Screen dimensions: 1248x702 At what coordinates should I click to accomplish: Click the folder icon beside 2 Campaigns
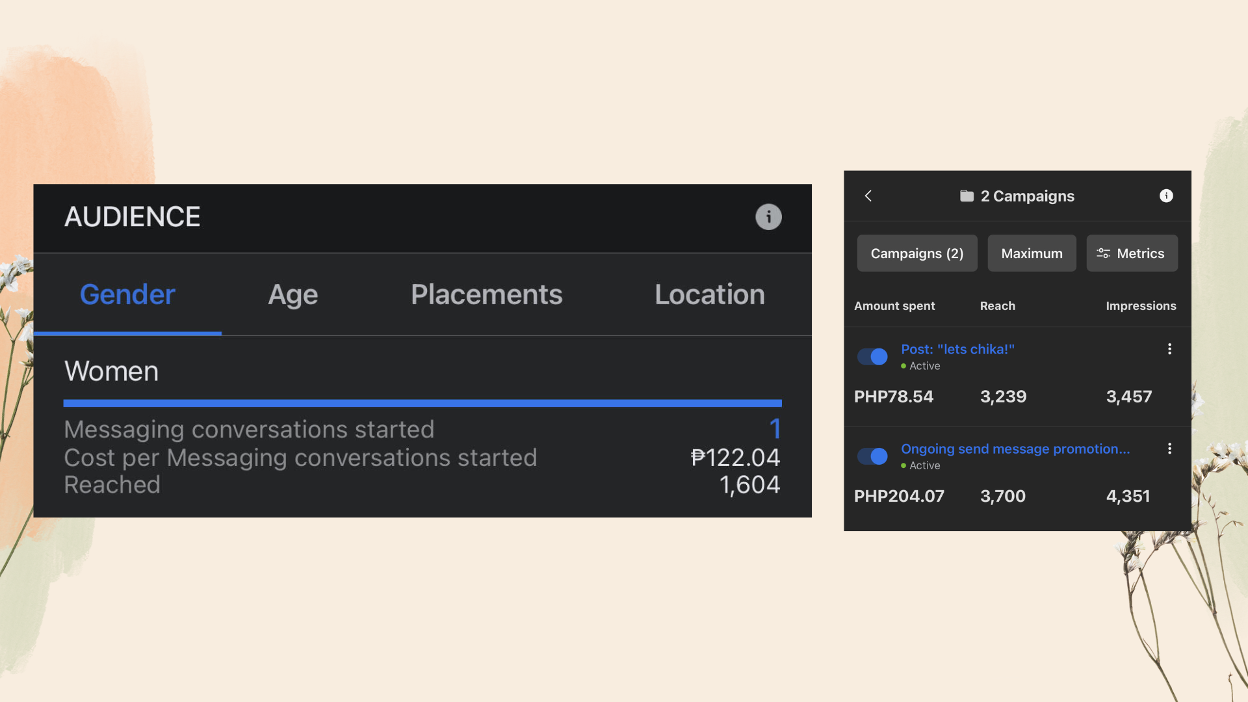(x=967, y=196)
